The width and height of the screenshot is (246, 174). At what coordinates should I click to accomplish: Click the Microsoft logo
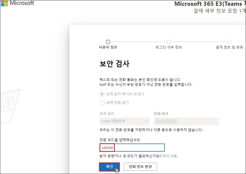[17, 3]
